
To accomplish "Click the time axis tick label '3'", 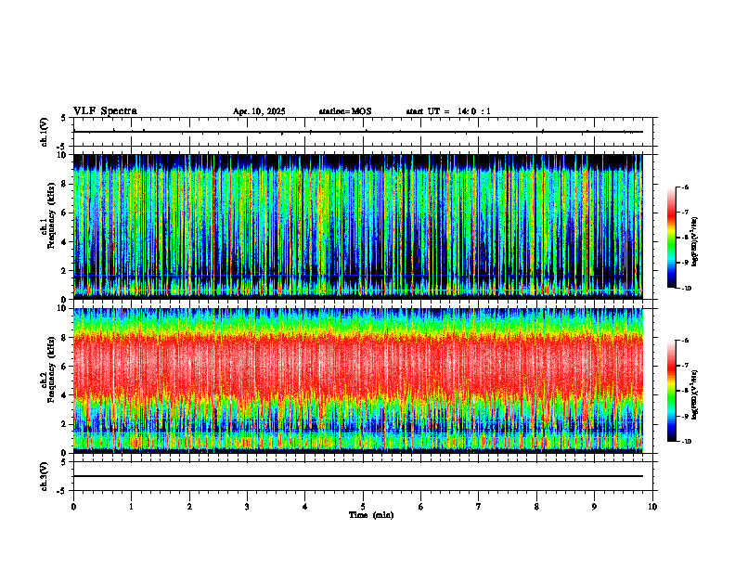I will [247, 507].
